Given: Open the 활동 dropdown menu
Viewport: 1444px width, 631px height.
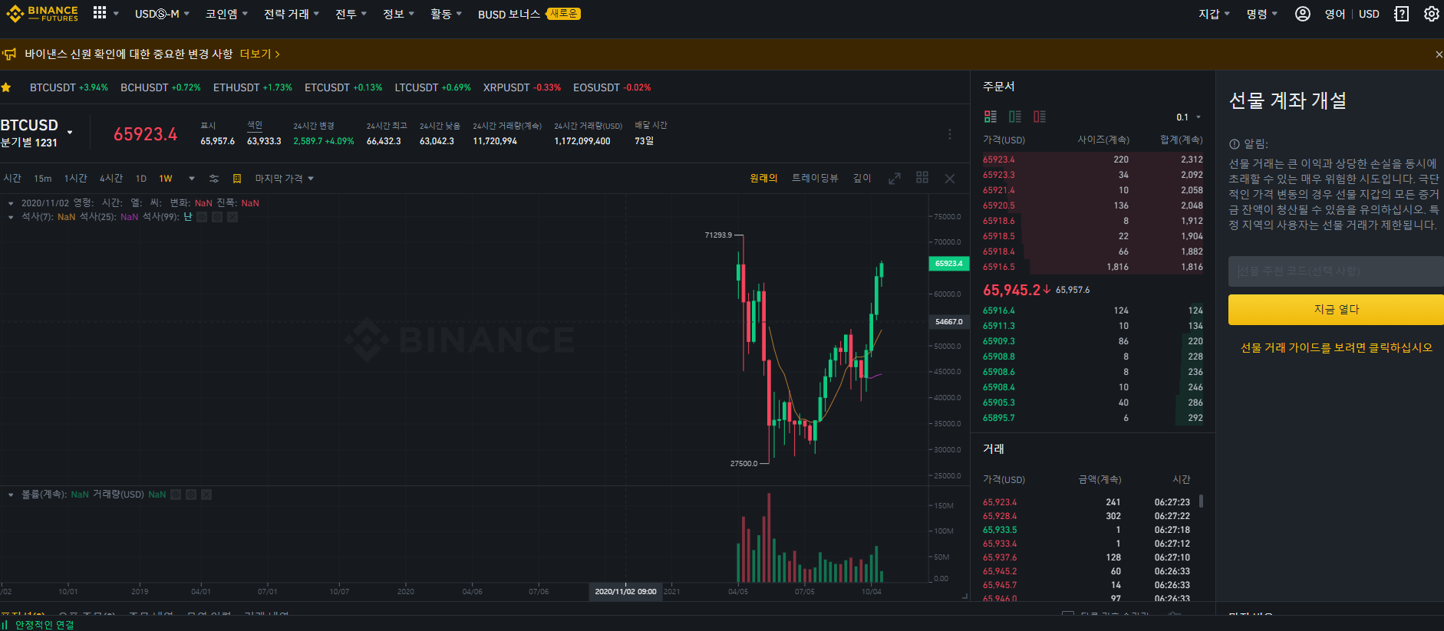Looking at the screenshot, I should pos(446,14).
